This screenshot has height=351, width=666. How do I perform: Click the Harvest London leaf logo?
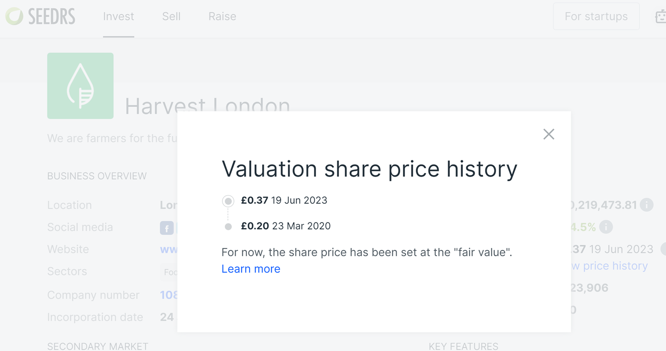click(x=80, y=86)
